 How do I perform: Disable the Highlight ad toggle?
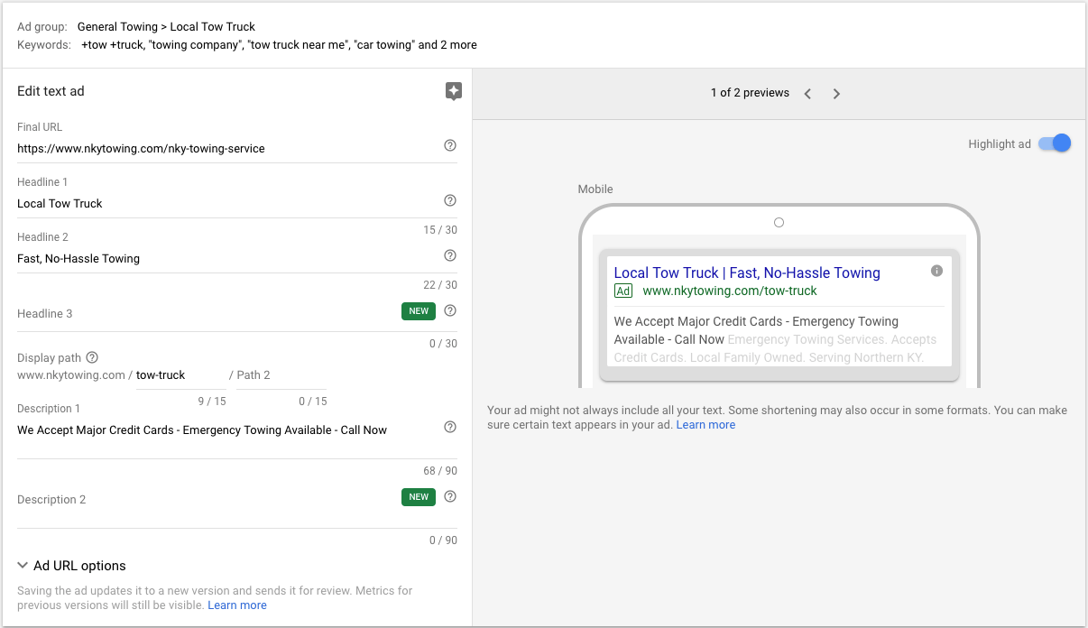click(1055, 143)
